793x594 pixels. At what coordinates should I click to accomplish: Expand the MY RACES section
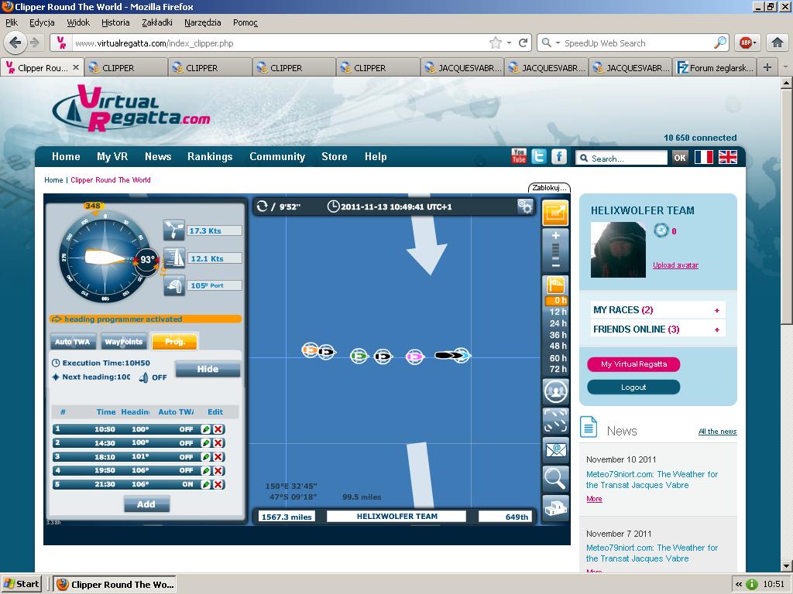tap(717, 310)
